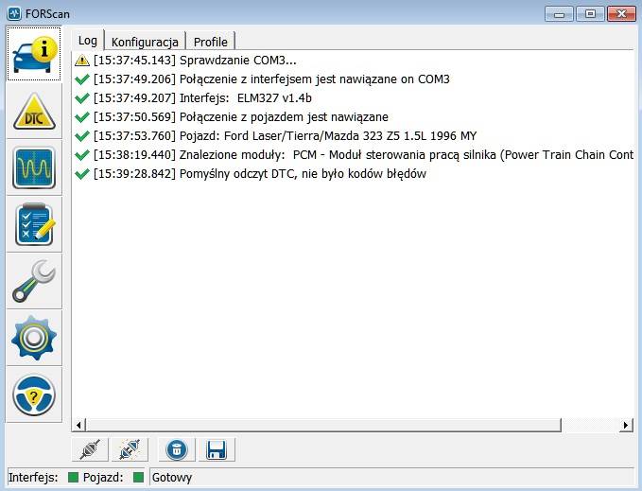Select the Log tab
Viewport: 642px width, 491px height.
pyautogui.click(x=87, y=41)
